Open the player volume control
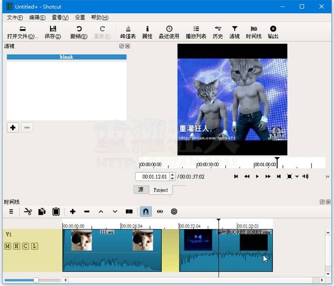Image resolution: width=334 pixels, height=286 pixels. 305,177
